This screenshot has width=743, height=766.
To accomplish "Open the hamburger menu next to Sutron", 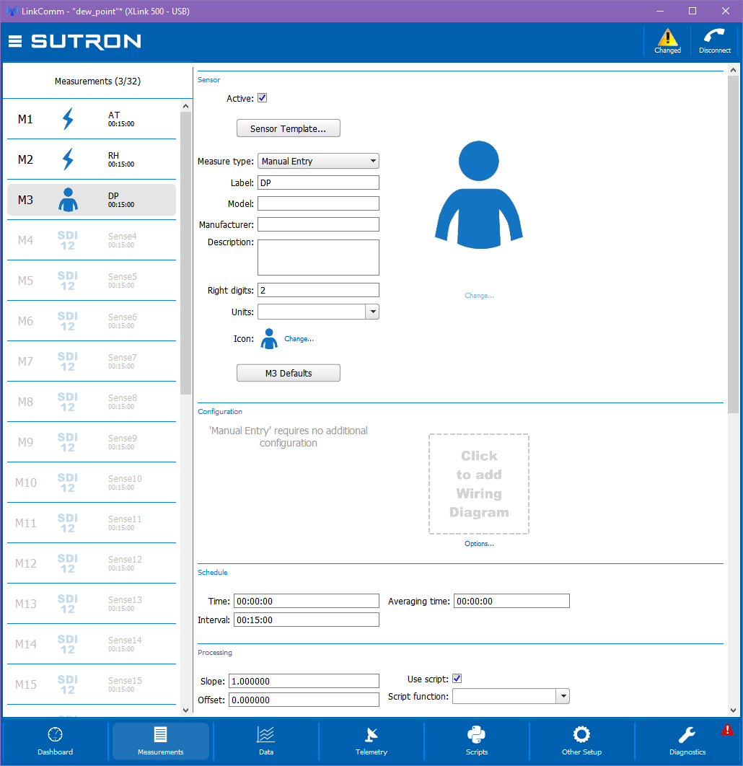I will pyautogui.click(x=15, y=42).
